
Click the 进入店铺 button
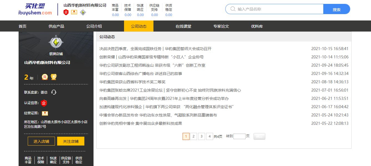(x=41, y=141)
